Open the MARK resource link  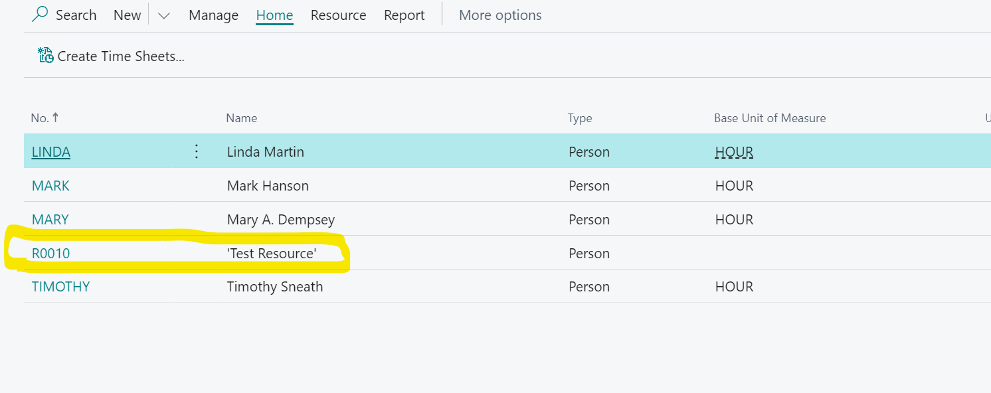tap(50, 186)
